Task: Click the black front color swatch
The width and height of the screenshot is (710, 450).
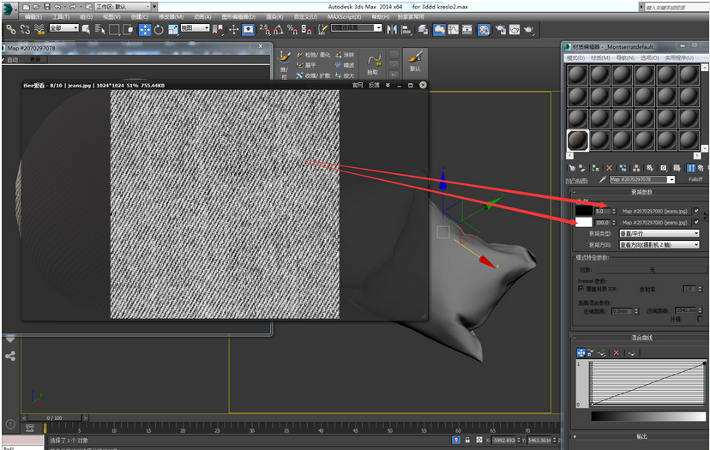Action: (x=584, y=211)
